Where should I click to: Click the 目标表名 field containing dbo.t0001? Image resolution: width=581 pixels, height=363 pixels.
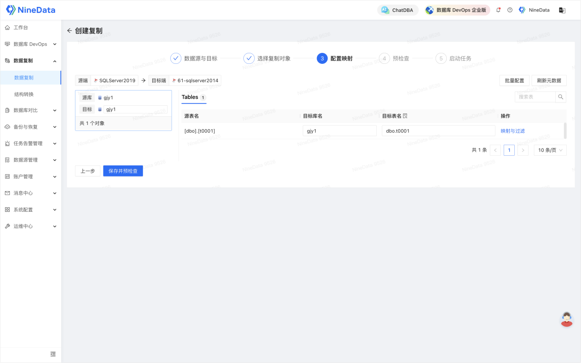pos(438,131)
